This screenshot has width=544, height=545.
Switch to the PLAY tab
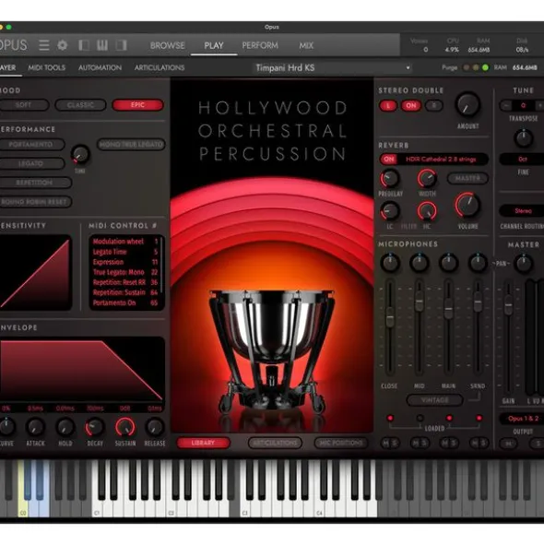click(x=214, y=45)
